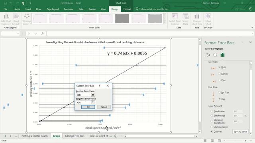The width and height of the screenshot is (255, 143).
Task: Click Change Chart Type
Action: pos(197,19)
